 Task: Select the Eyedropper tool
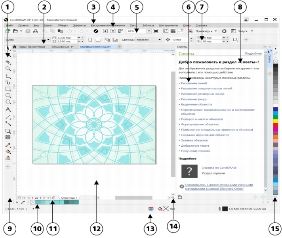pos(8,145)
